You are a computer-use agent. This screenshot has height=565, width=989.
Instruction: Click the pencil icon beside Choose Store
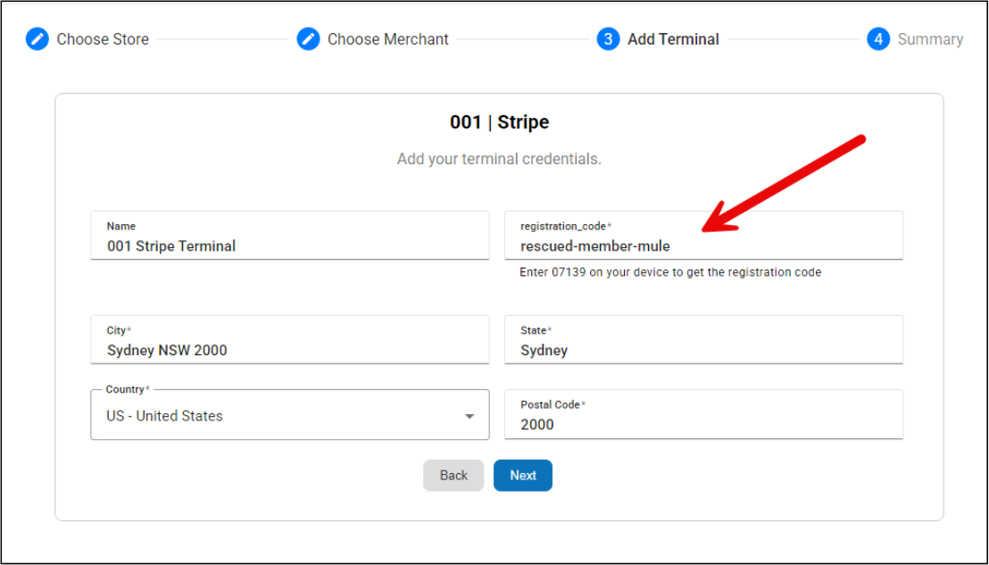pos(37,39)
